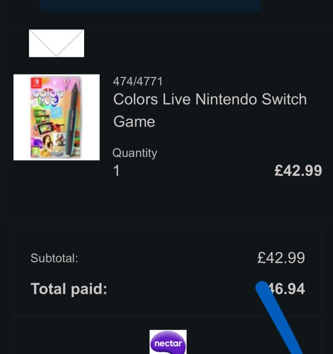Select the total paid amount ending 6.94

pyautogui.click(x=288, y=289)
